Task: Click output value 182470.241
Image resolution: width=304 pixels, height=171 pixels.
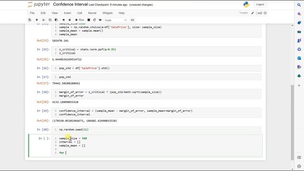Action: click(60, 41)
